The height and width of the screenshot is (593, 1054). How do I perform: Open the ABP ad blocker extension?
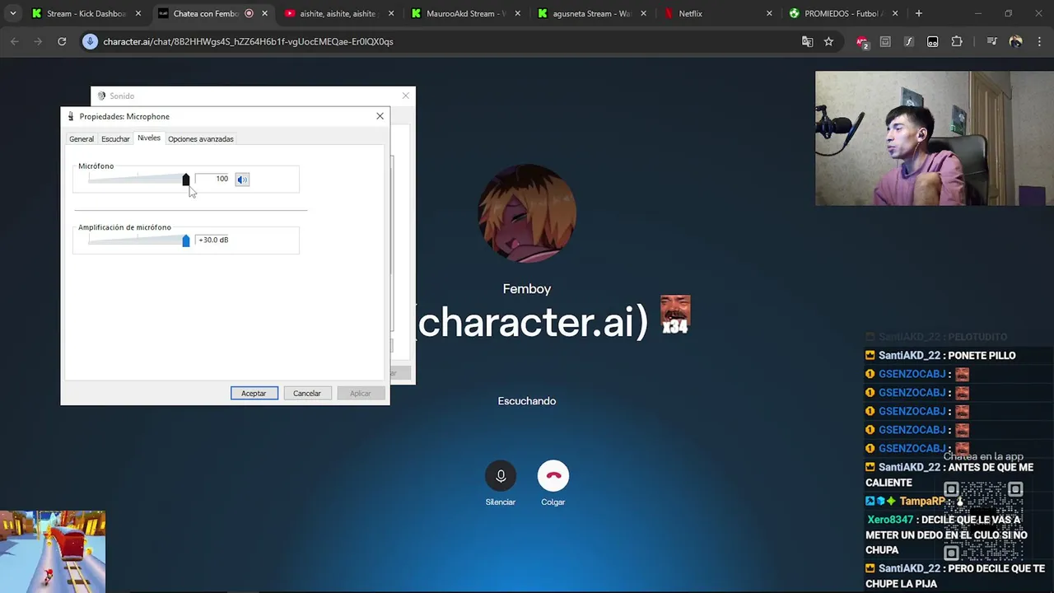862,42
